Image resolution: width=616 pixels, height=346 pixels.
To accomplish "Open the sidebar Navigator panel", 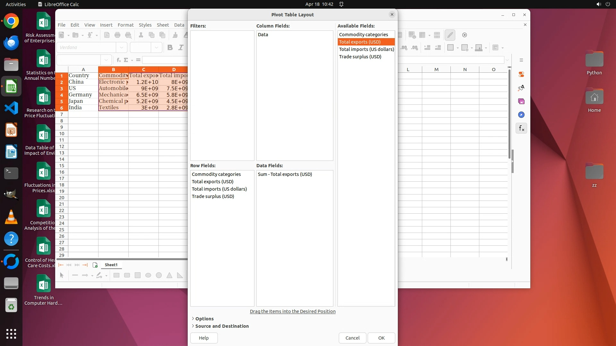I will pyautogui.click(x=521, y=115).
